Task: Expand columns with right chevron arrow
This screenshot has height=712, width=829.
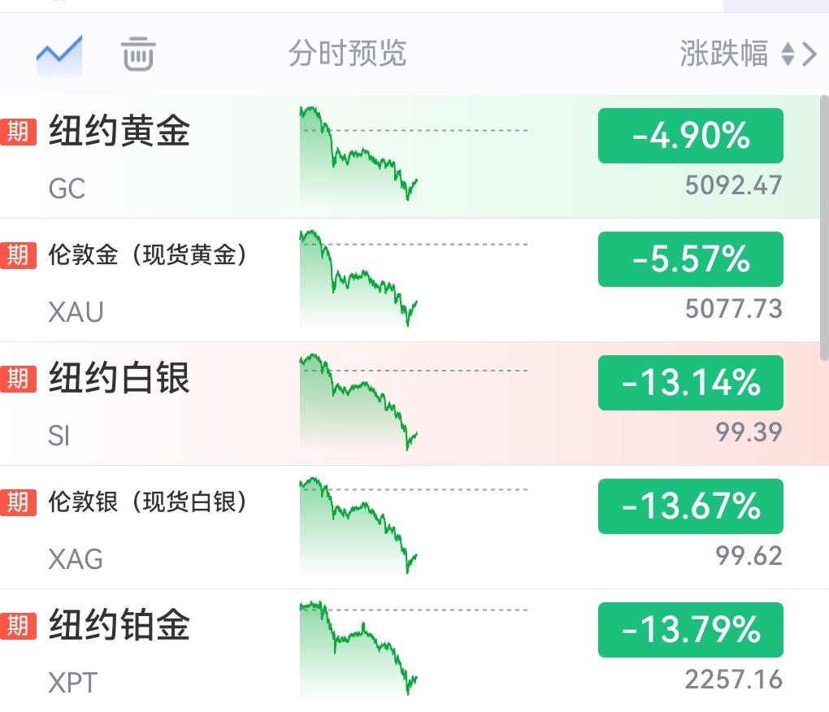Action: tap(809, 54)
